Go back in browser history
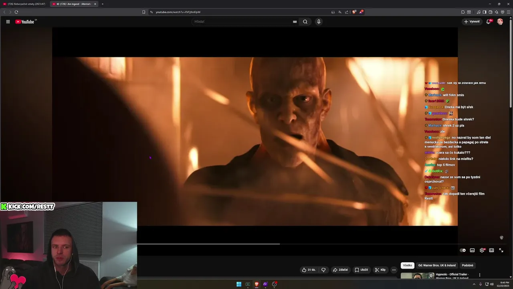Viewport: 513px width, 289px height. tap(4, 12)
